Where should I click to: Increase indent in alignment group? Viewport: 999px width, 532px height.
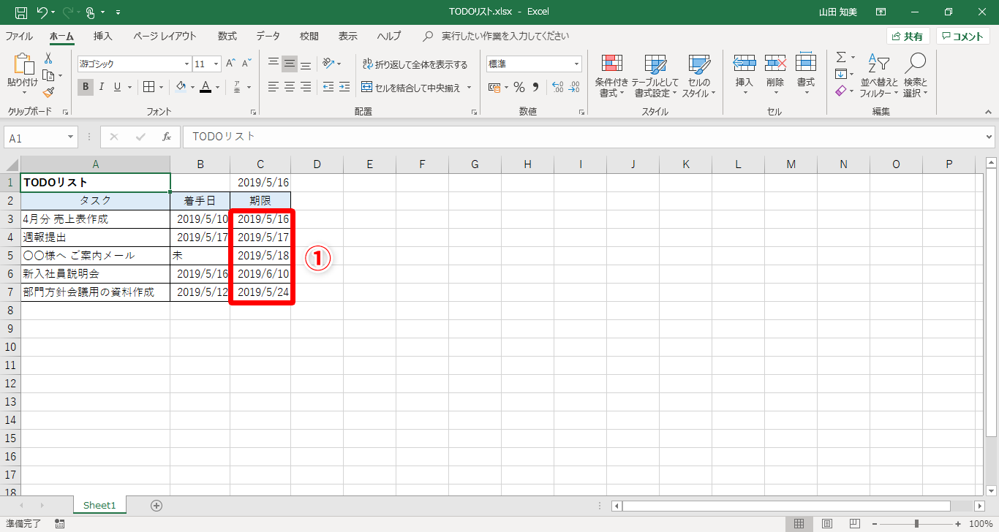[344, 87]
